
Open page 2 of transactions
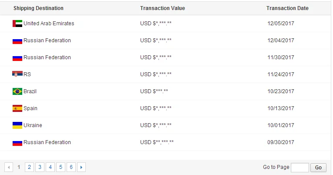(29, 167)
